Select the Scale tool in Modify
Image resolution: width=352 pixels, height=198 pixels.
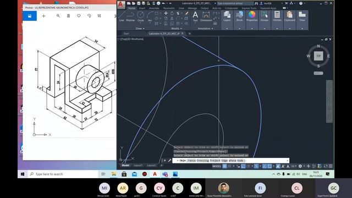(172, 23)
